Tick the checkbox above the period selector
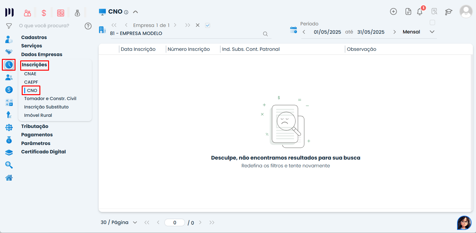 [x=432, y=23]
